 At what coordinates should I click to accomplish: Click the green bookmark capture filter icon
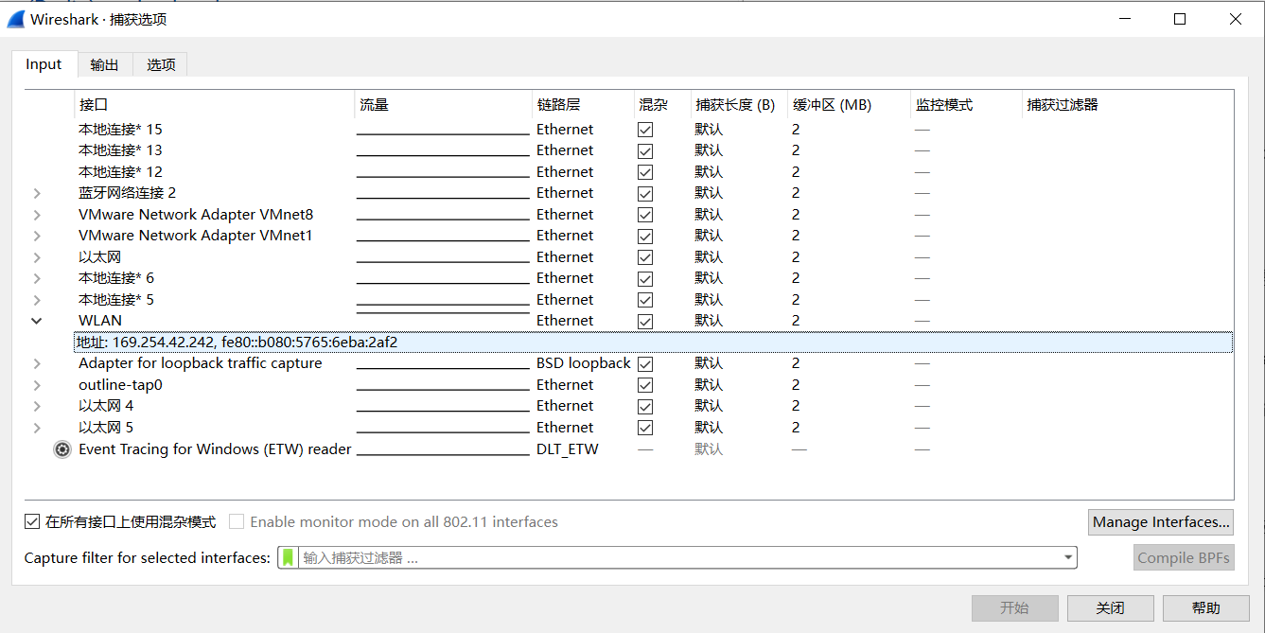(x=289, y=557)
